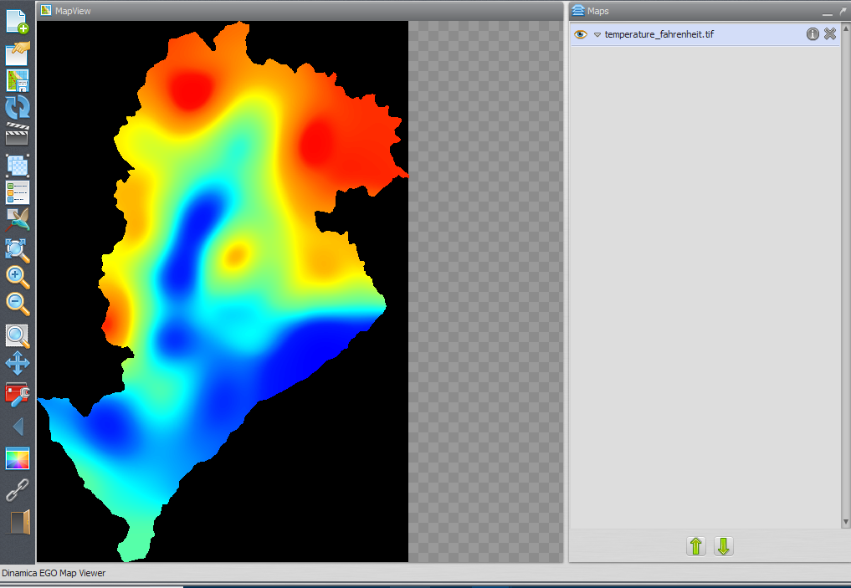Remove temperature_fahrenheit.tif layer with X button
851x588 pixels.
829,34
